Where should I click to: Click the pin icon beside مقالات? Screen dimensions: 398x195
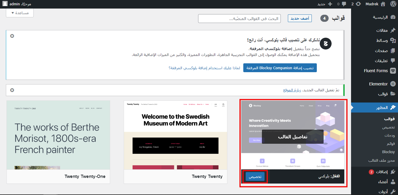coord(393,30)
